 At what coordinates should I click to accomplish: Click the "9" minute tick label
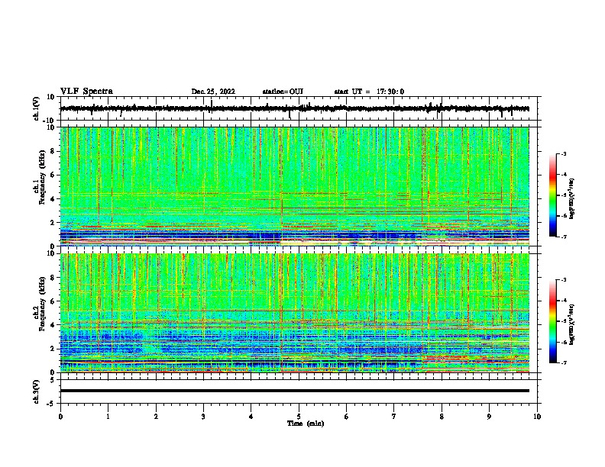pos(489,417)
